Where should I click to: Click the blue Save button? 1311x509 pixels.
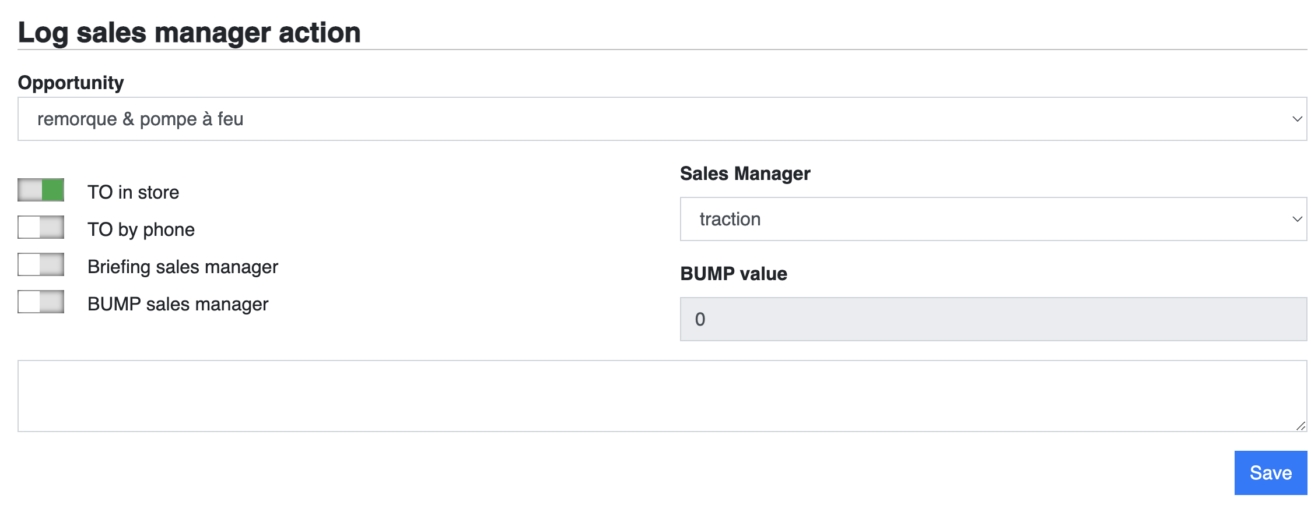click(x=1271, y=473)
